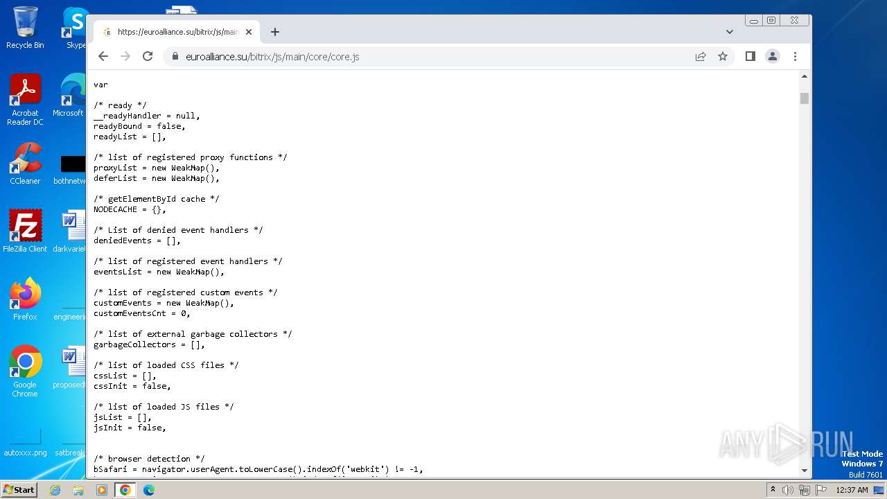This screenshot has width=887, height=499.
Task: Open volume control in tray
Action: tap(788, 490)
